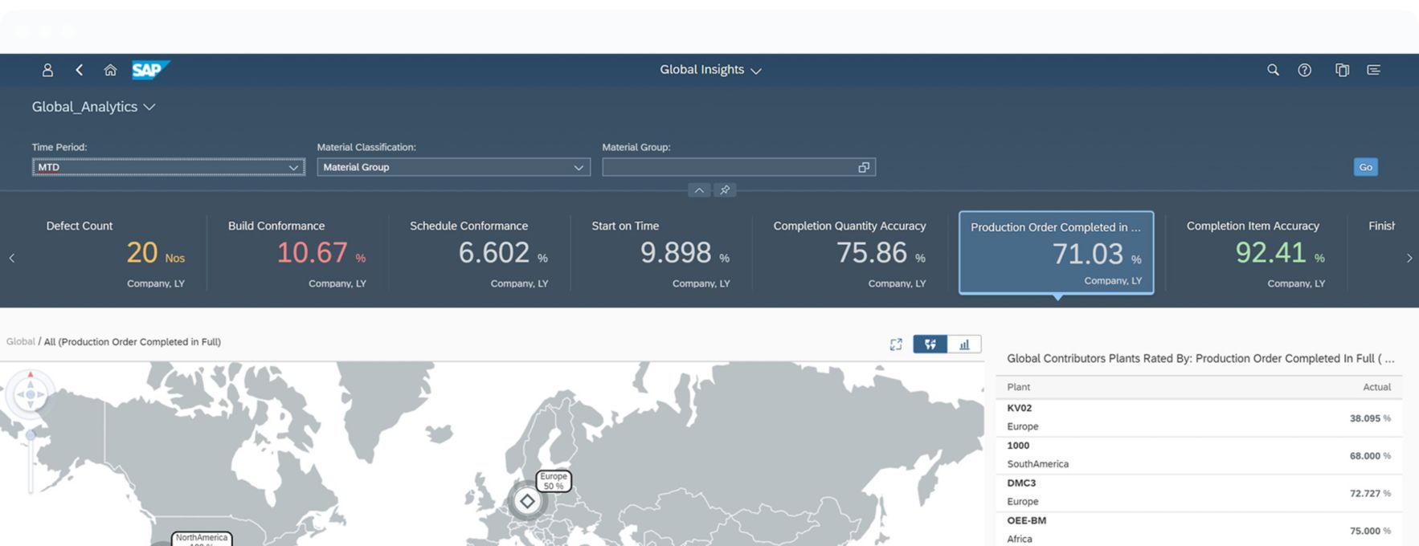Pin the filter bar
1419x546 pixels.
tap(725, 190)
